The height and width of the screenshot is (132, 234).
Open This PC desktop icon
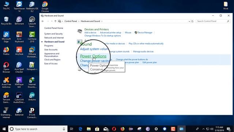[x=6, y=6]
